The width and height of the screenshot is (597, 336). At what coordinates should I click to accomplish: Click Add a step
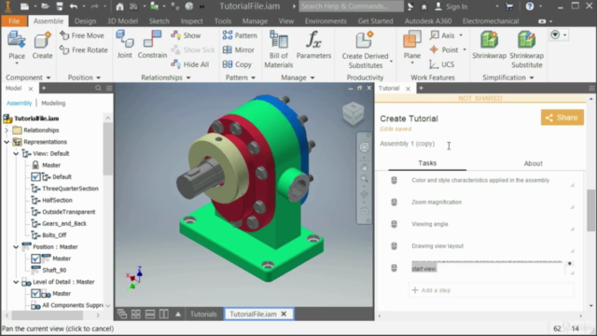pos(492,290)
